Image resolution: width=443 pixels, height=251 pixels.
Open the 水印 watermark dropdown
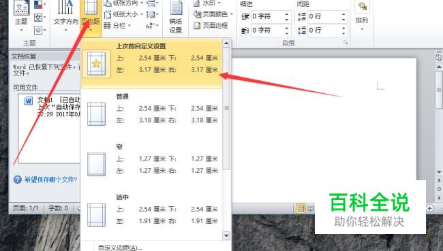click(207, 3)
